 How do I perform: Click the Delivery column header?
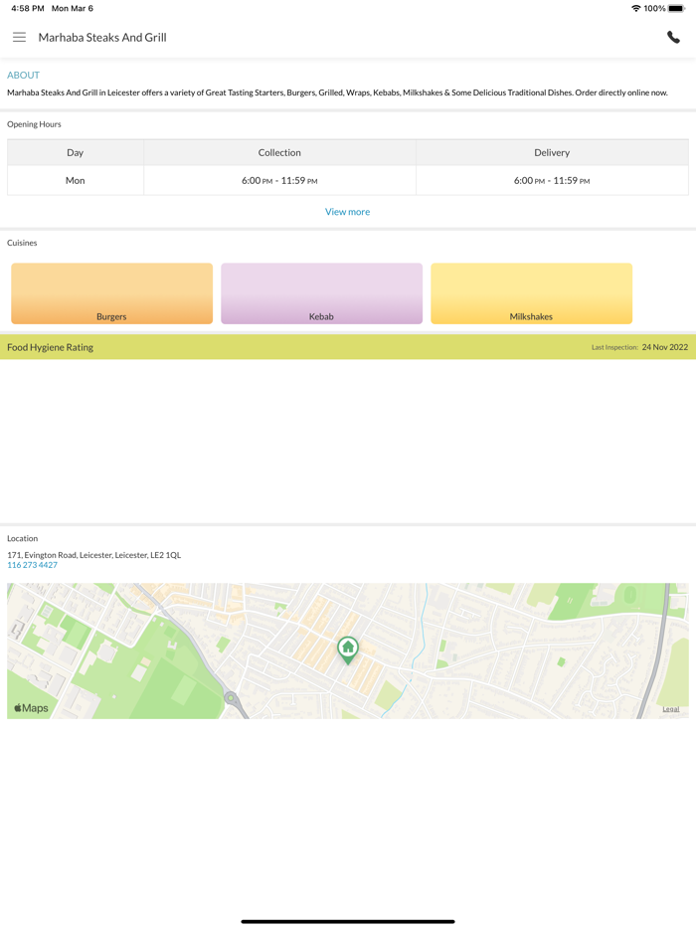[552, 152]
